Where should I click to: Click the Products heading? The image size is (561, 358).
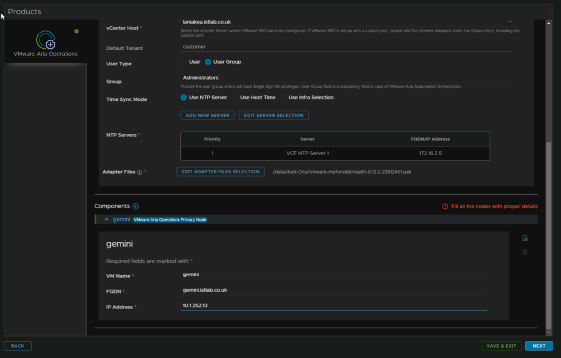pos(24,12)
